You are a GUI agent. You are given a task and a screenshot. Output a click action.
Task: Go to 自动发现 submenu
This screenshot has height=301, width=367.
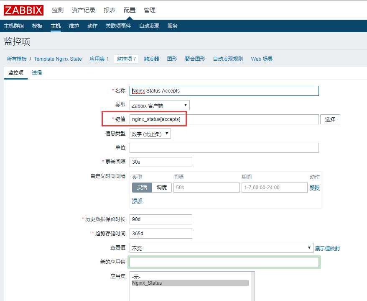coord(149,26)
